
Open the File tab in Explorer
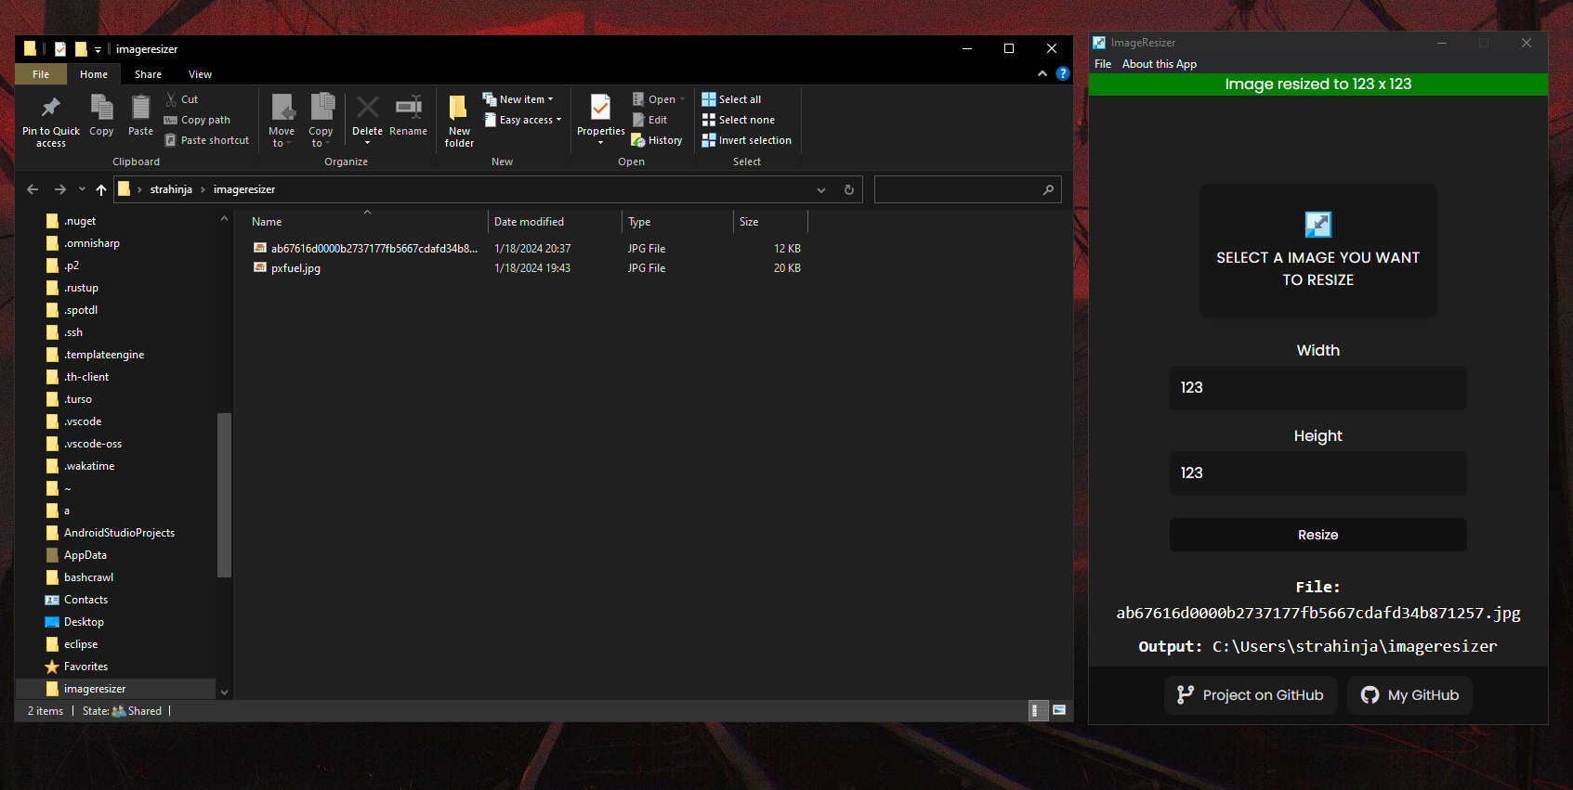pyautogui.click(x=41, y=74)
